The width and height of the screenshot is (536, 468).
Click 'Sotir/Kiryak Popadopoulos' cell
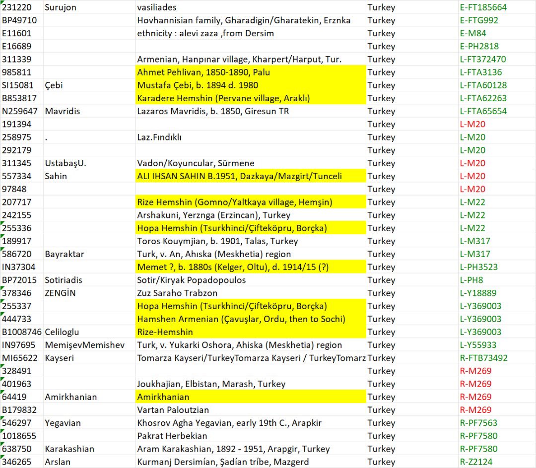coord(251,280)
